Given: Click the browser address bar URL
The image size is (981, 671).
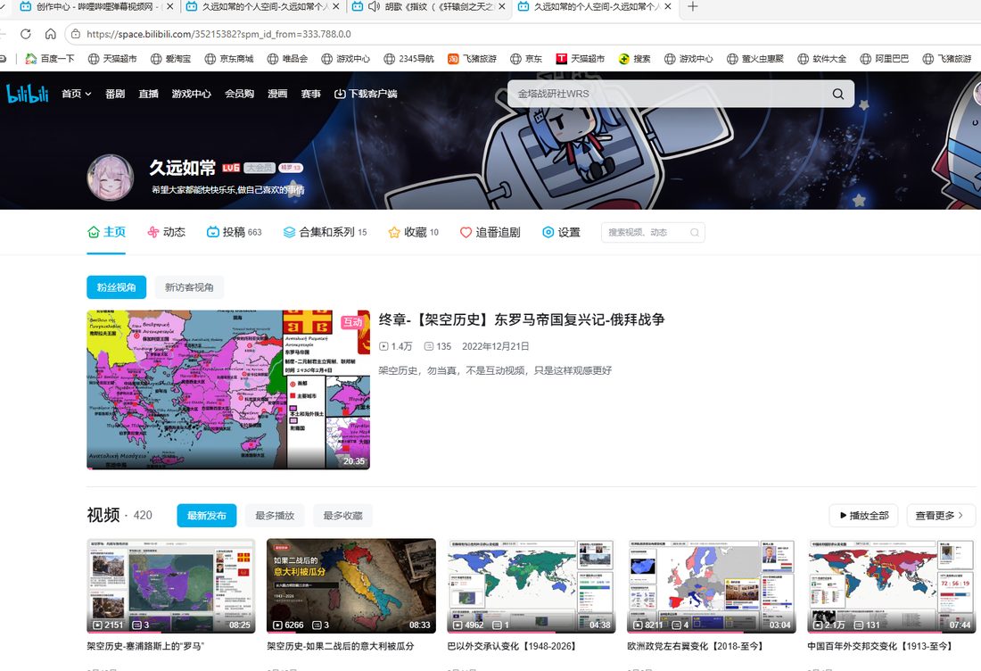Looking at the screenshot, I should pyautogui.click(x=219, y=34).
